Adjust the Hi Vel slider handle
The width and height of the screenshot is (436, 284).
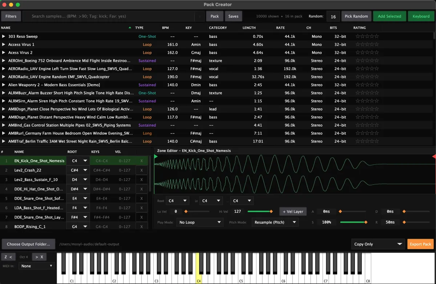(271, 211)
